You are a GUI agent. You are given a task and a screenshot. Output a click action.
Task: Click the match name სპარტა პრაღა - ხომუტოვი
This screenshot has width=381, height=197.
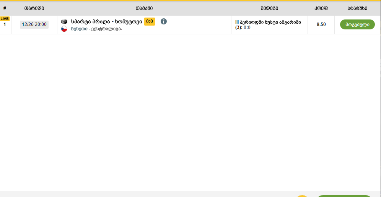pos(106,22)
